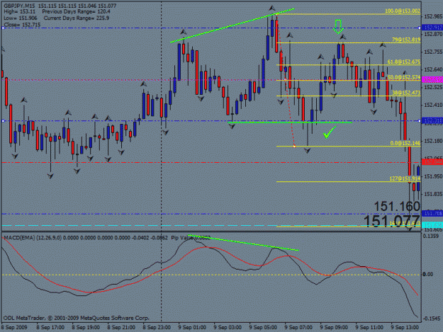
Task: Click '9 Sep 11:00' on the time axis
Action: click(x=369, y=328)
